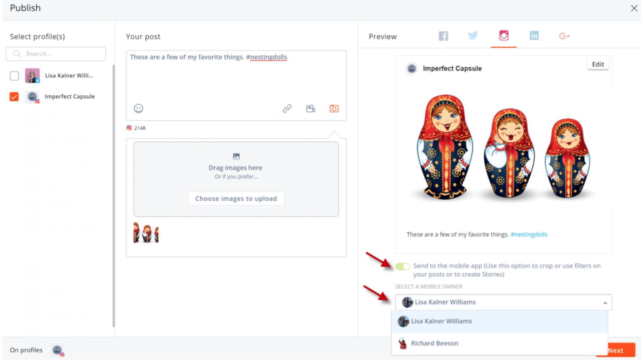Image resolution: width=641 pixels, height=361 pixels.
Task: Switch preview to Facebook
Action: 443,36
